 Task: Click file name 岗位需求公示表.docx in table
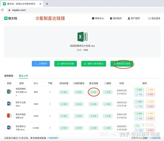[21, 128]
